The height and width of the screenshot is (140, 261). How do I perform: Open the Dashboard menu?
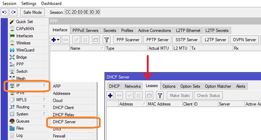click(x=51, y=4)
